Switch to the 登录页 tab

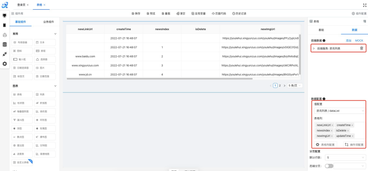pyautogui.click(x=21, y=5)
